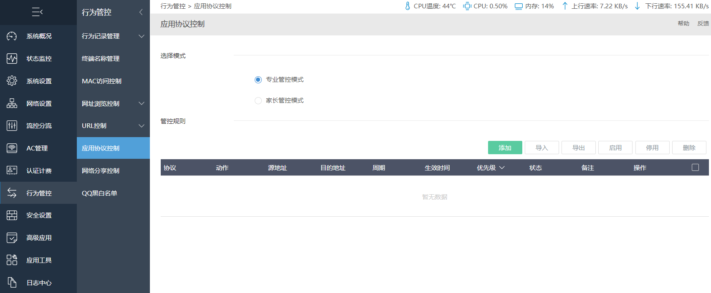Open 网络分享控制 menu item
Viewport: 711px width, 293px height.
[x=113, y=170]
